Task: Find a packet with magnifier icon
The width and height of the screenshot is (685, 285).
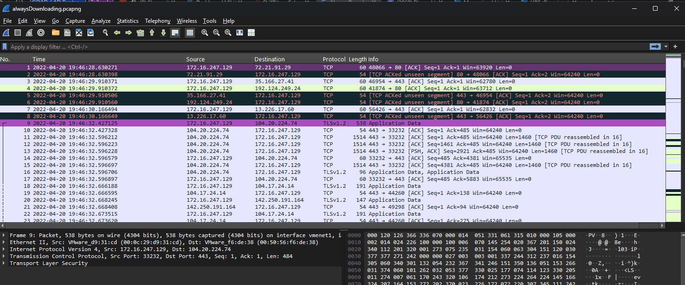Action: tap(105, 33)
